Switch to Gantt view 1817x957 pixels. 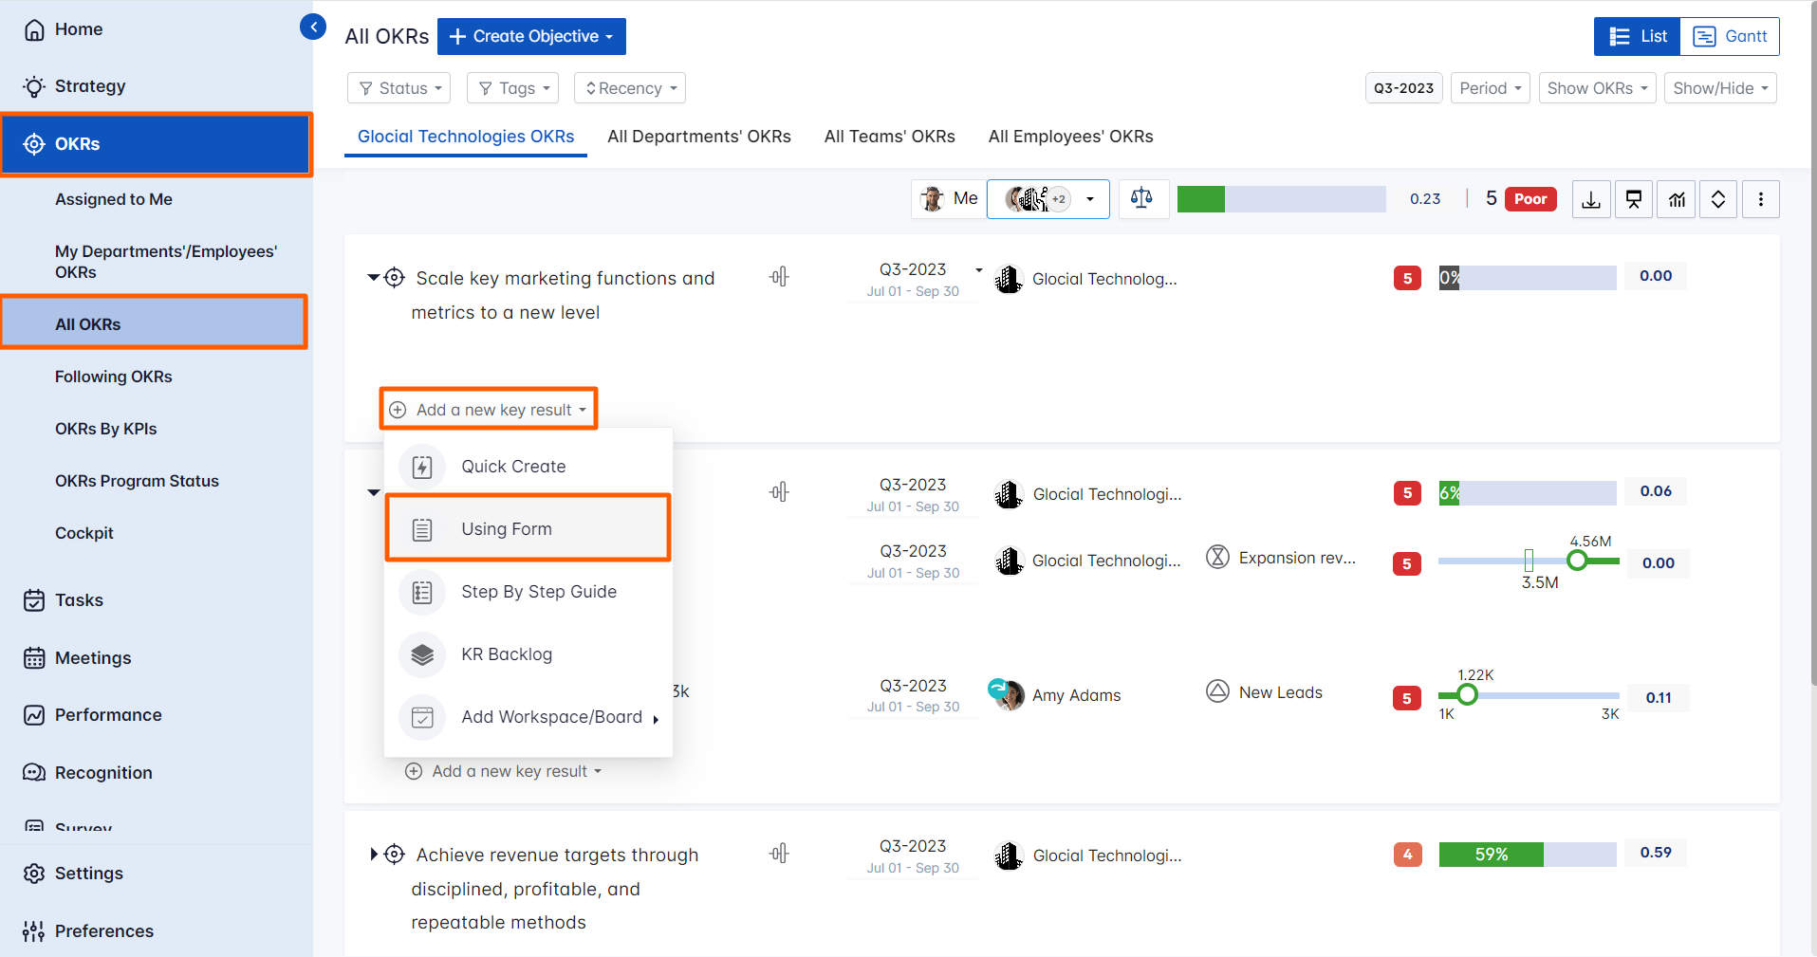[x=1731, y=36]
